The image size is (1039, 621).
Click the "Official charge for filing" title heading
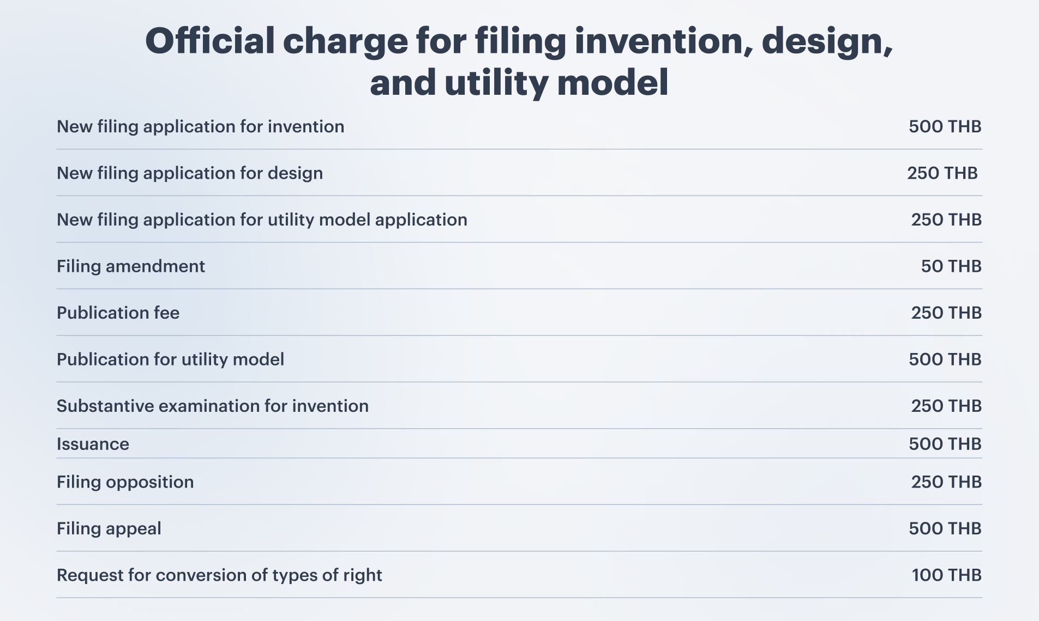click(519, 62)
